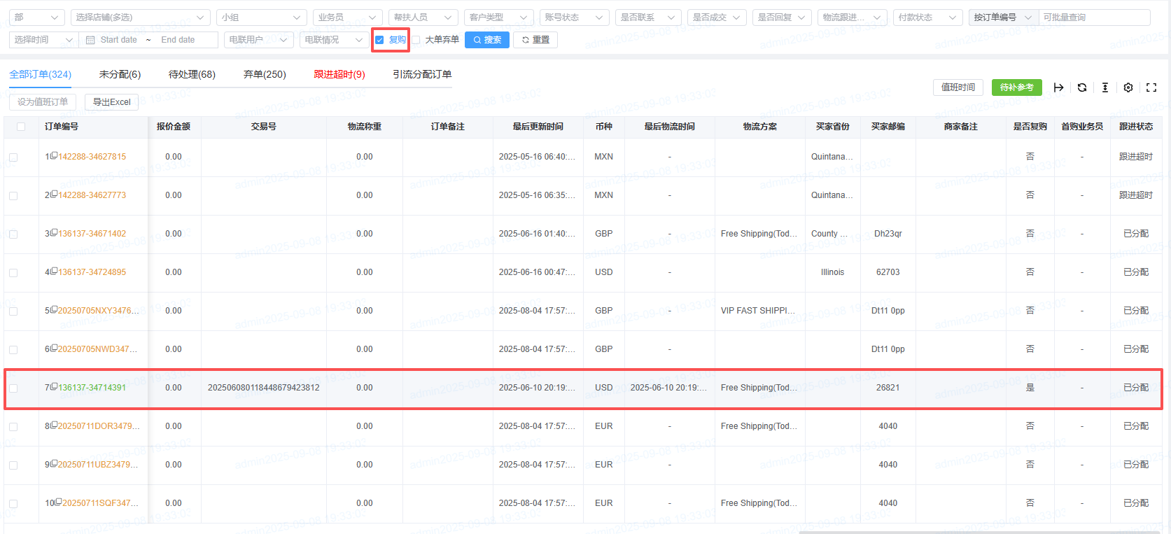Click the right-arrow export icon
The width and height of the screenshot is (1171, 534).
(x=1058, y=87)
